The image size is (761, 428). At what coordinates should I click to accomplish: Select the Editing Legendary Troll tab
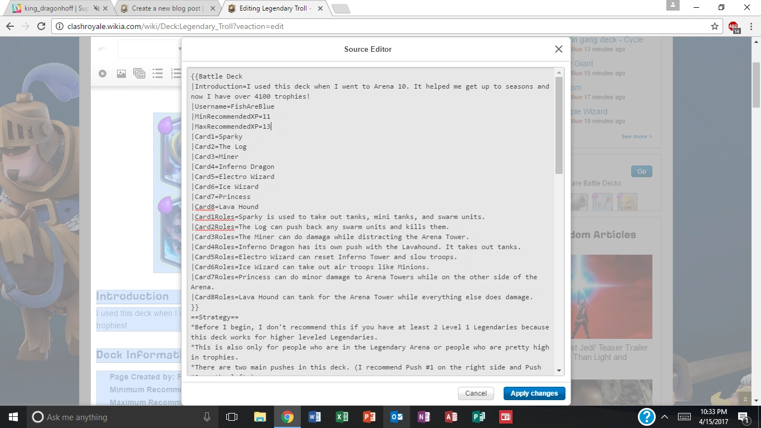(275, 8)
